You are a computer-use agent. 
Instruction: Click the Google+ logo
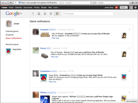[14, 14]
